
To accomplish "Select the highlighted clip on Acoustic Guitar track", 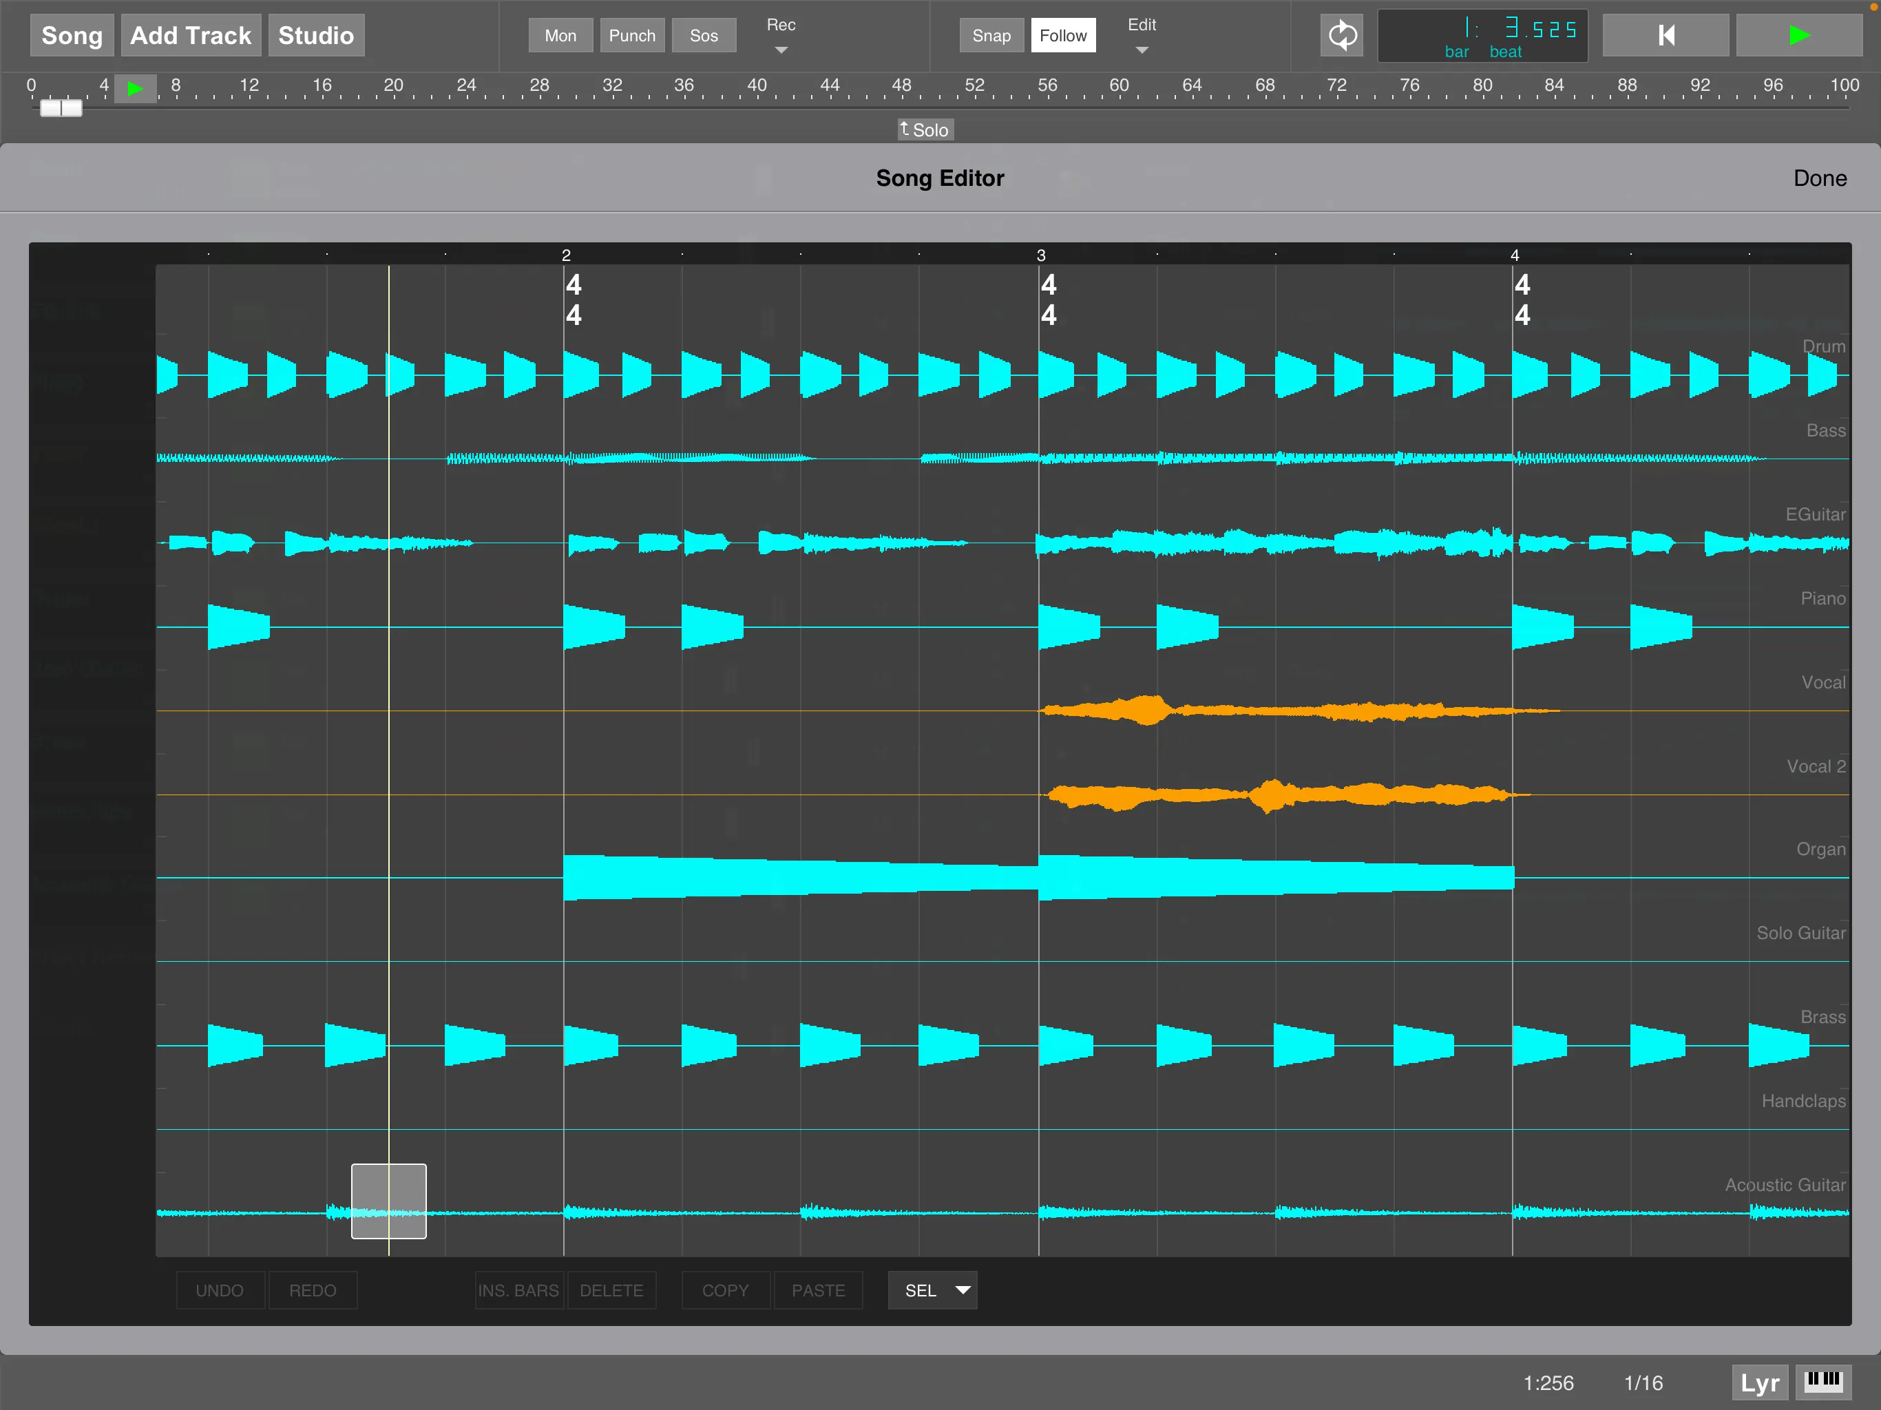I will [388, 1201].
